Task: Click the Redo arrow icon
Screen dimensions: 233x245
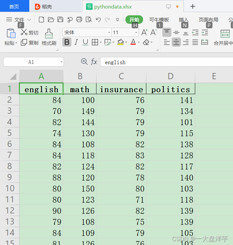Action: [108, 20]
